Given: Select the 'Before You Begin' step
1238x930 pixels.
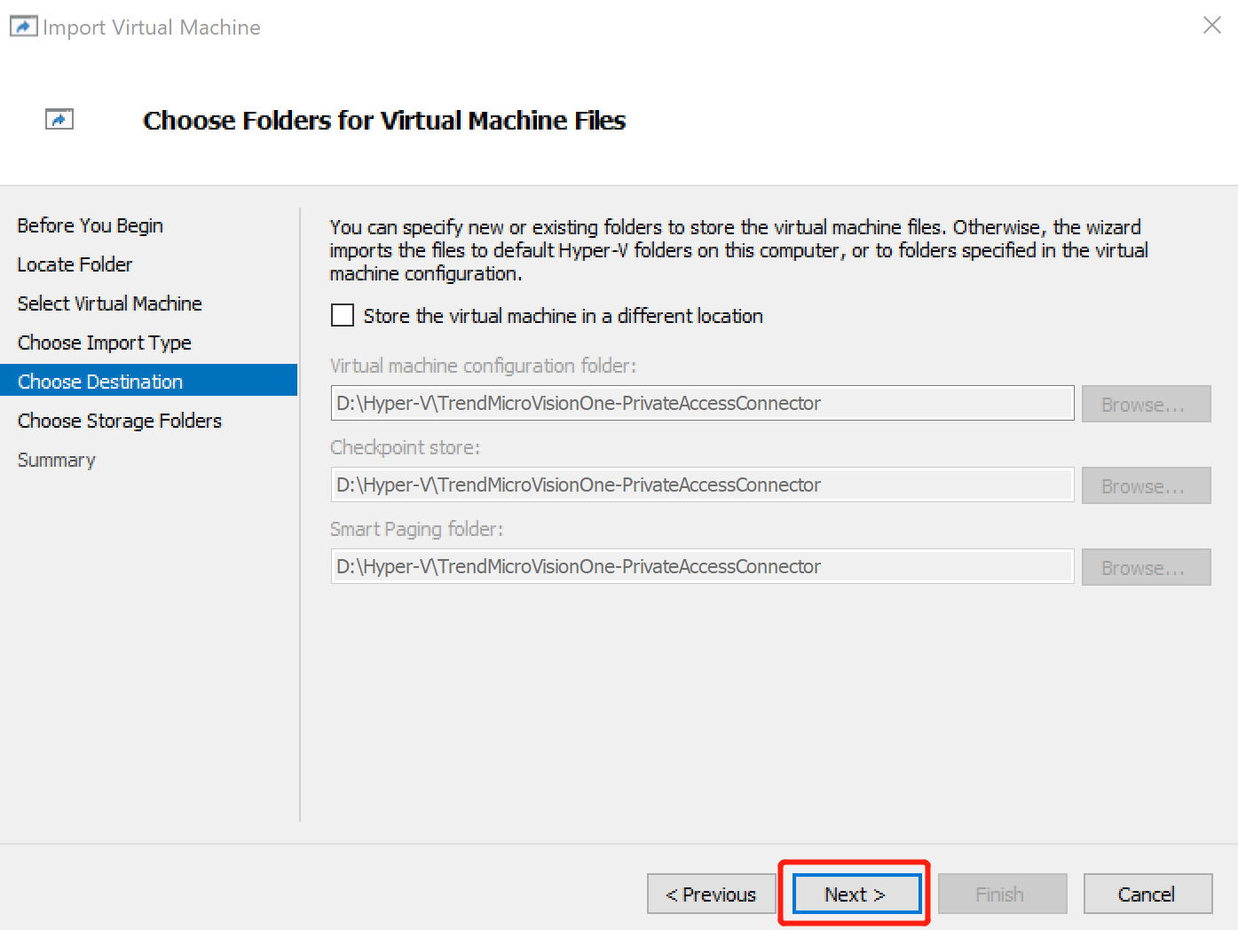Looking at the screenshot, I should coord(89,225).
